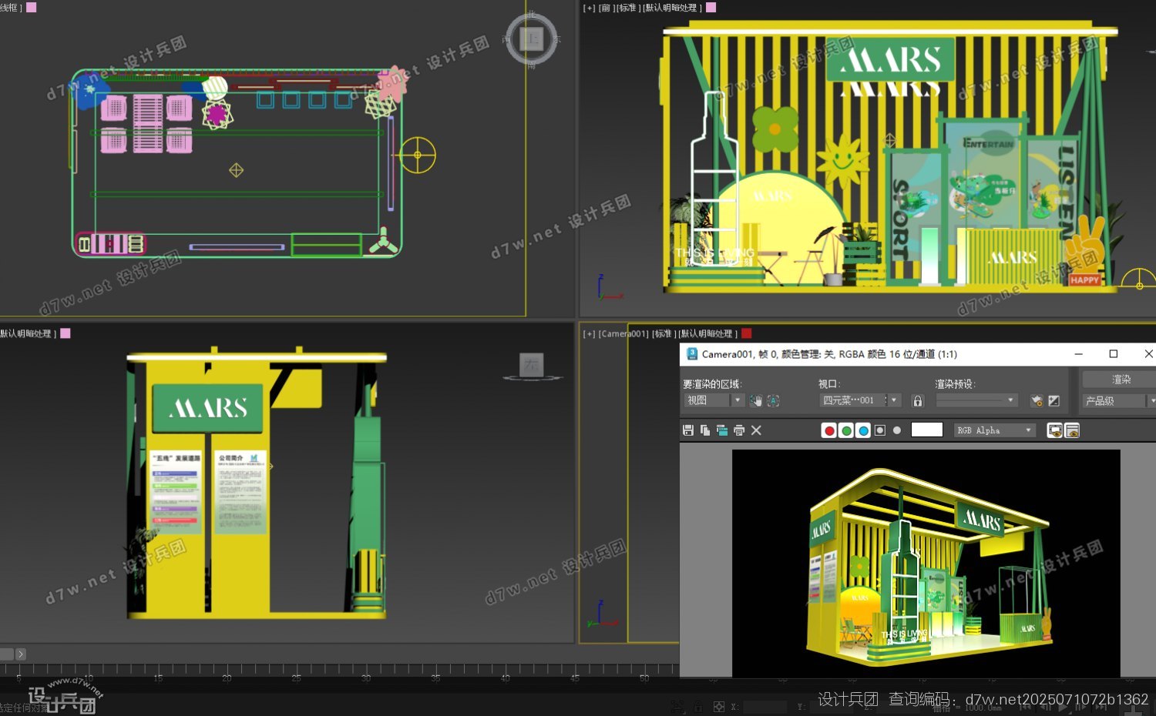The width and height of the screenshot is (1156, 716).
Task: Open the render preset 渲染预设 dropdown
Action: click(976, 400)
